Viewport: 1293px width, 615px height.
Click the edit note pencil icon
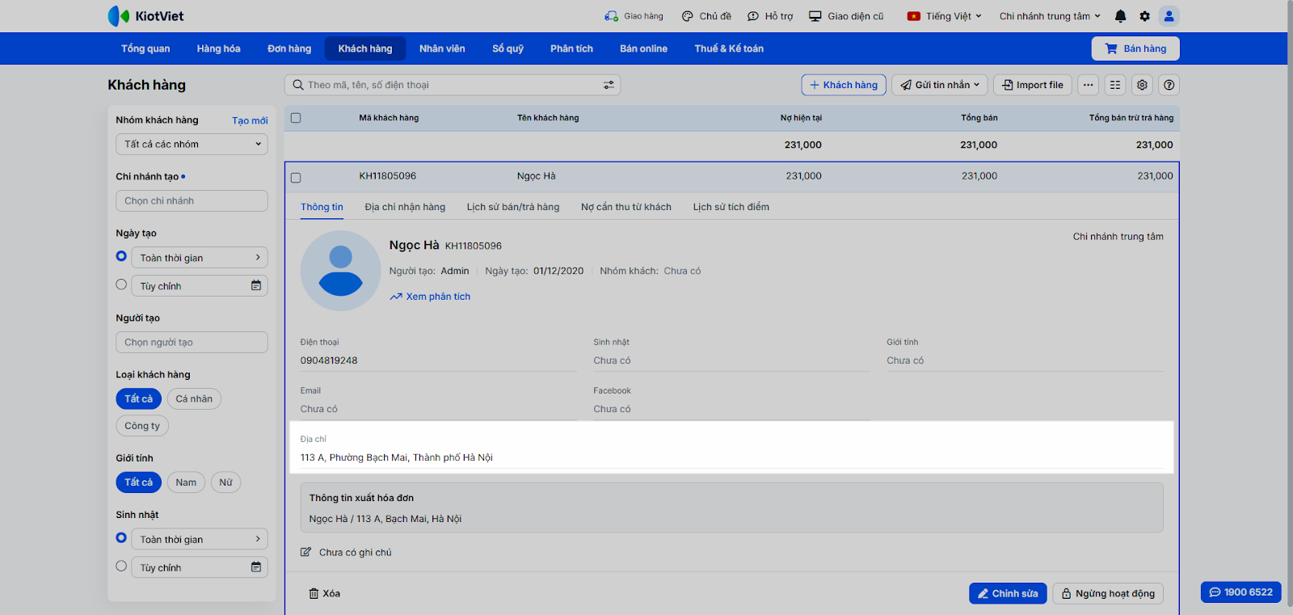(305, 553)
